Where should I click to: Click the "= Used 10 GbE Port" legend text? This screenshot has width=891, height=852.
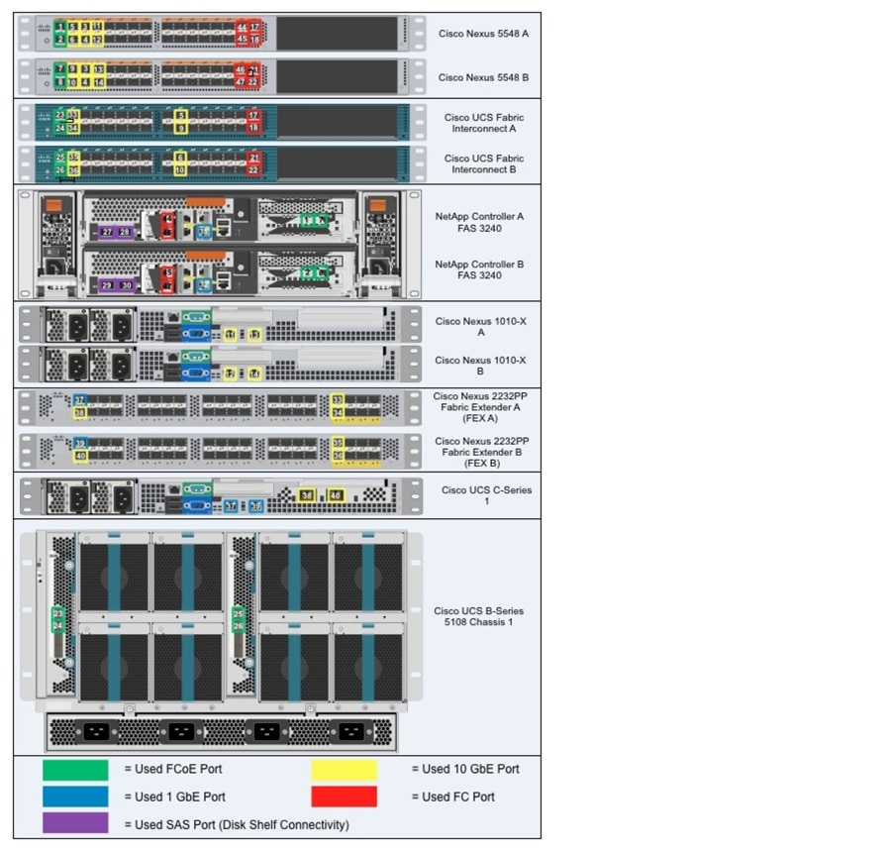click(x=465, y=769)
